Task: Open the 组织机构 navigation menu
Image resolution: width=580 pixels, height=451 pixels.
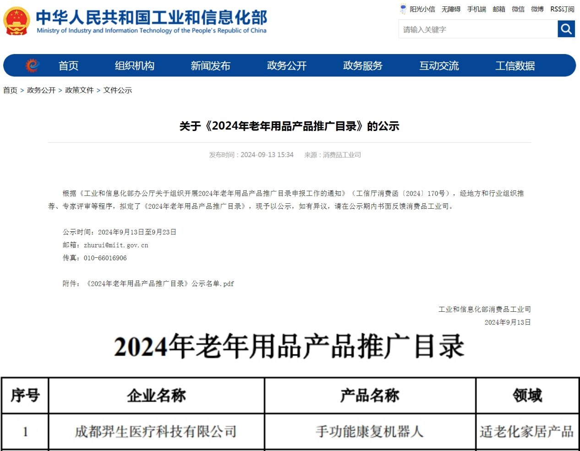Action: click(134, 65)
